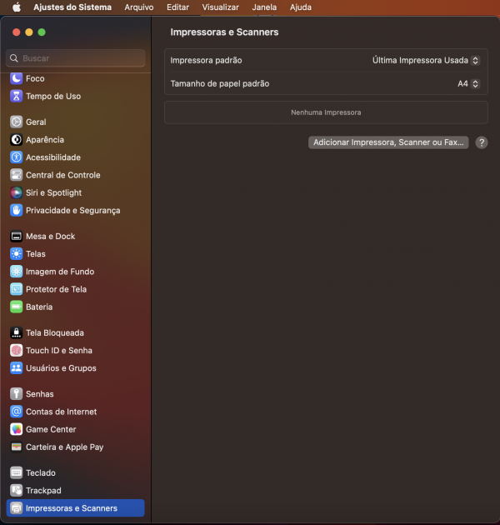
Task: Open Usuários e Grupos label
Action: click(61, 368)
